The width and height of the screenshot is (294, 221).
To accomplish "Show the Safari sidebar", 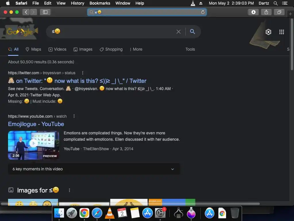I will pyautogui.click(x=45, y=12).
